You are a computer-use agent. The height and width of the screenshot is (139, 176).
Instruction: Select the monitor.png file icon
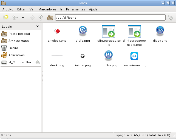(109, 56)
